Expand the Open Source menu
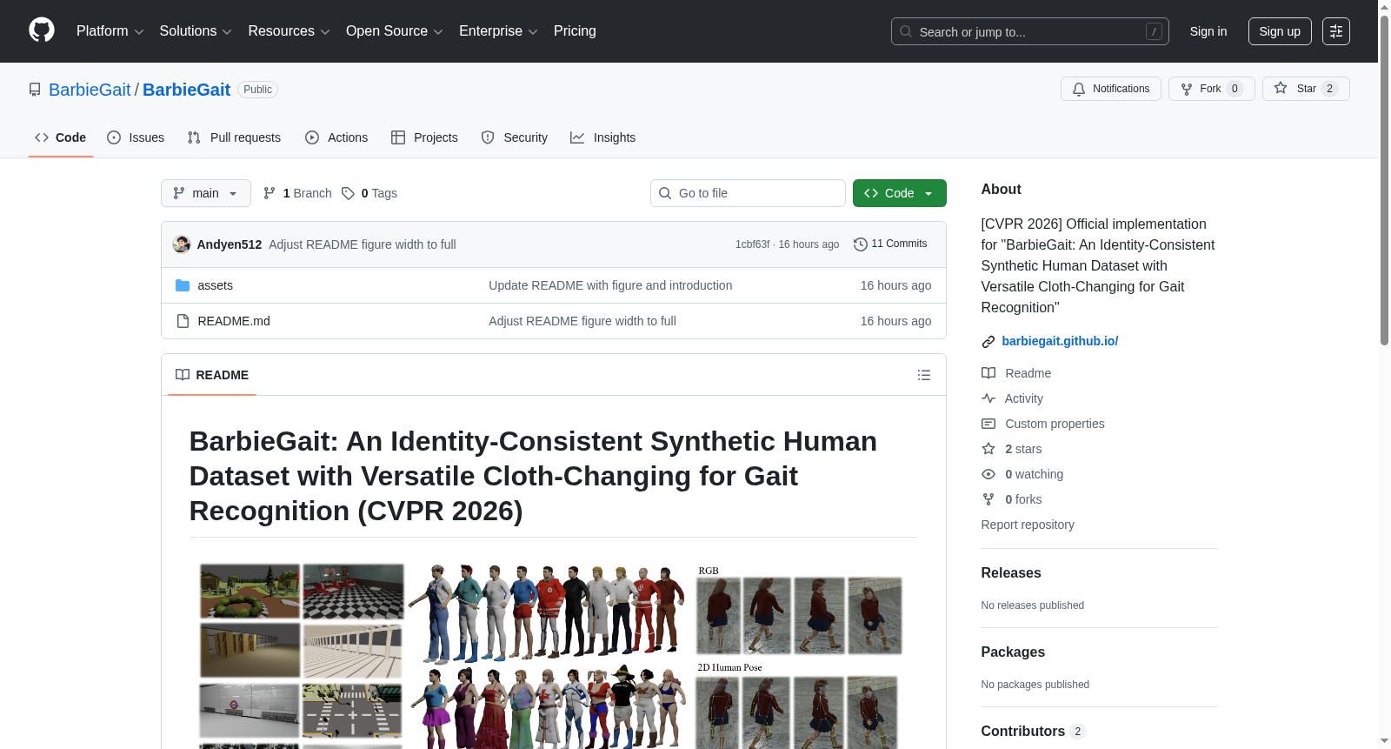The image size is (1391, 749). click(x=395, y=31)
